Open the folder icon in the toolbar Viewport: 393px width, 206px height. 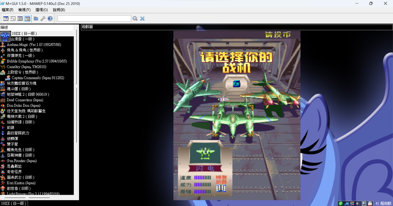click(36, 19)
